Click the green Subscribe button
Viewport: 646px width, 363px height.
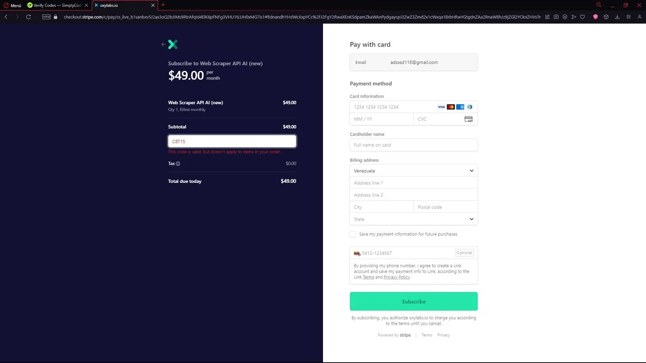(414, 301)
